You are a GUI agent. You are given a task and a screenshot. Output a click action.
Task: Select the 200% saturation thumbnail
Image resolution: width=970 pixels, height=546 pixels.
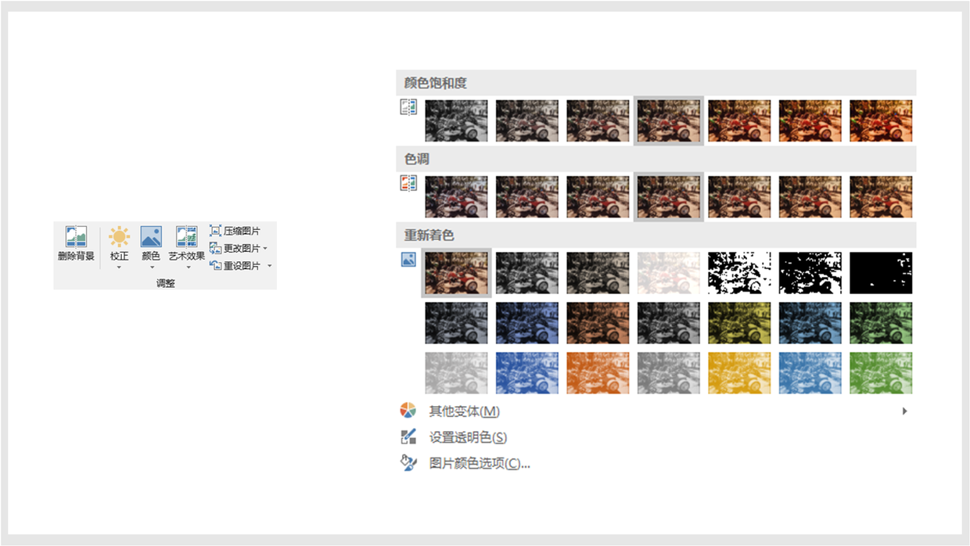(x=739, y=120)
